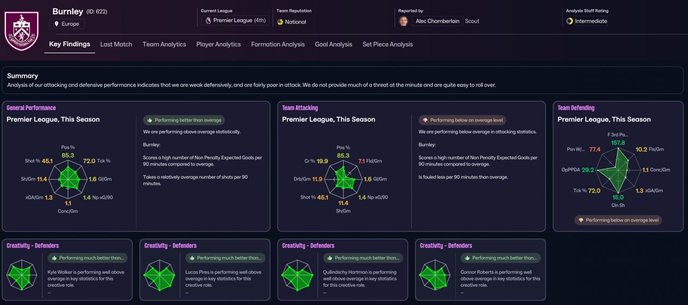Click the Drb/Gm 11.9 value in Team Attacking
Screen dimensions: 688x305
pos(318,179)
